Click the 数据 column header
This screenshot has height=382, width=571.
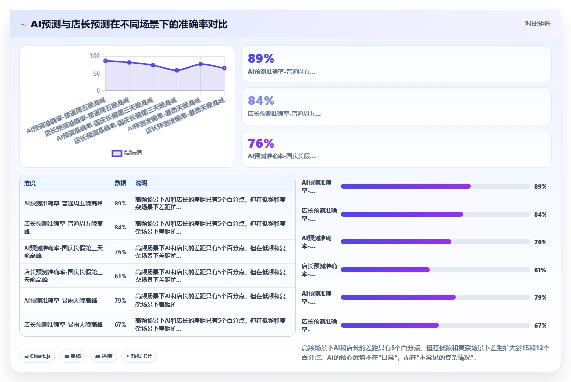[x=120, y=183]
